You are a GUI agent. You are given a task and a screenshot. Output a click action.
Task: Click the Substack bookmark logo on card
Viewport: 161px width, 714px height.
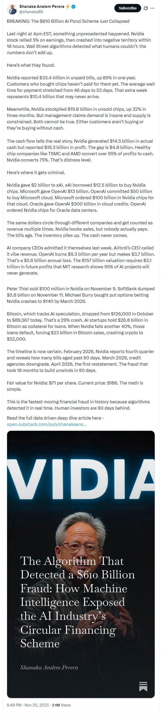pos(143,686)
